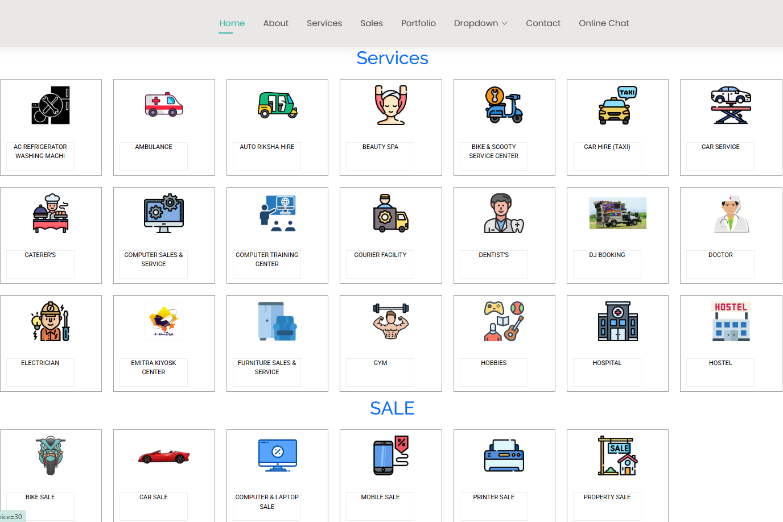This screenshot has width=783, height=522.
Task: Click the DENTIST'S label text
Action: click(493, 255)
